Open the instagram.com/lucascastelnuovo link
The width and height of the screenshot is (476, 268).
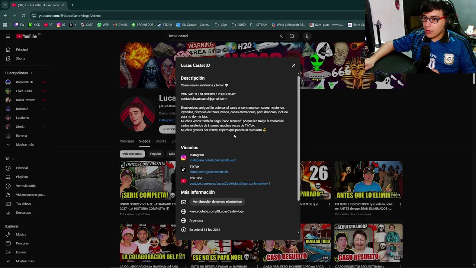point(213,160)
